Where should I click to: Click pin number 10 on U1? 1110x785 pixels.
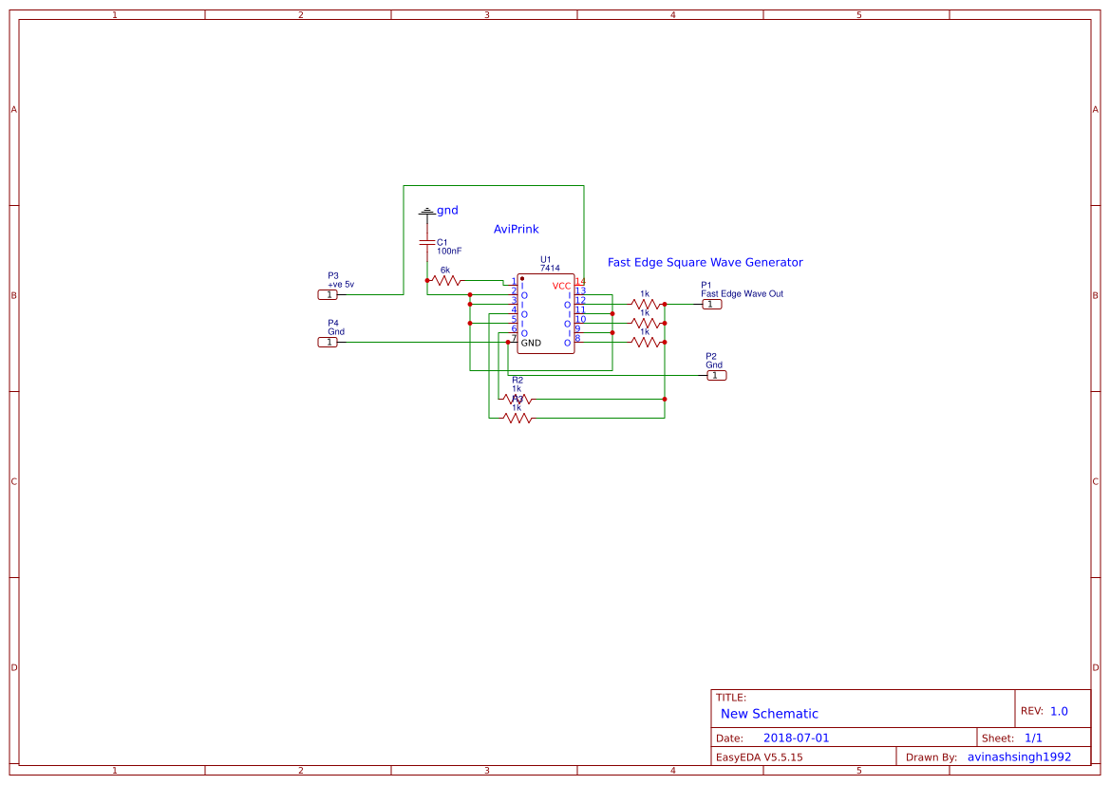coord(580,319)
